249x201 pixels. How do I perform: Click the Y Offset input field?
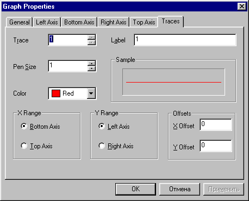pos(216,146)
